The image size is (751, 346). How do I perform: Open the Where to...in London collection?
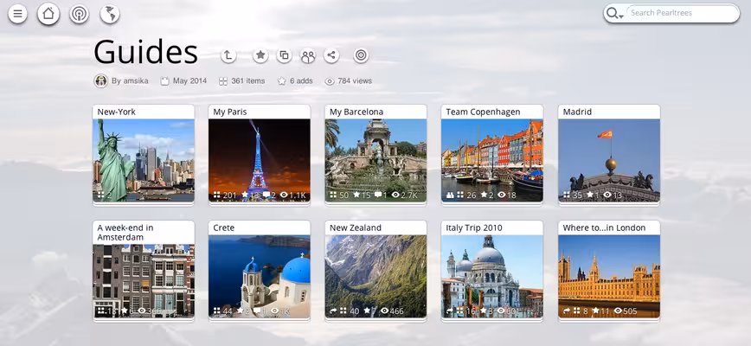pyautogui.click(x=609, y=271)
